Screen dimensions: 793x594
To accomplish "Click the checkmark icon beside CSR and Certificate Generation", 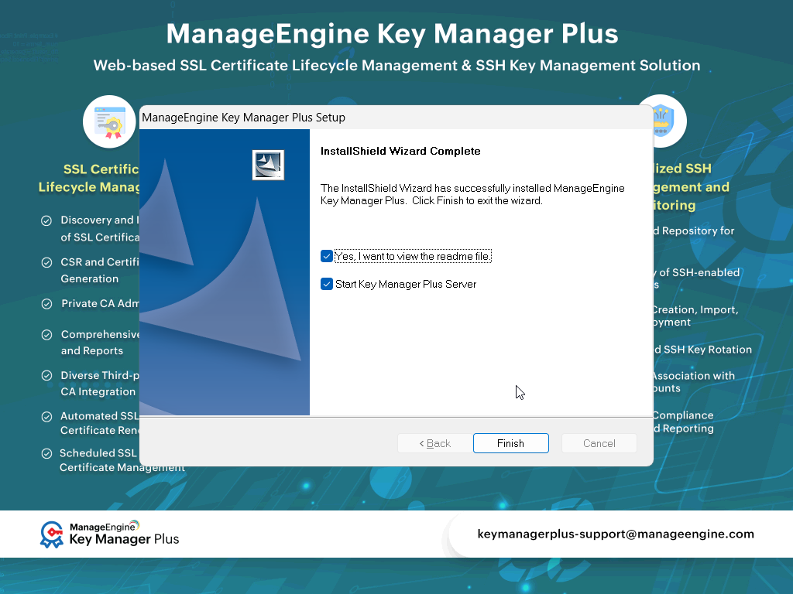I will pyautogui.click(x=46, y=263).
